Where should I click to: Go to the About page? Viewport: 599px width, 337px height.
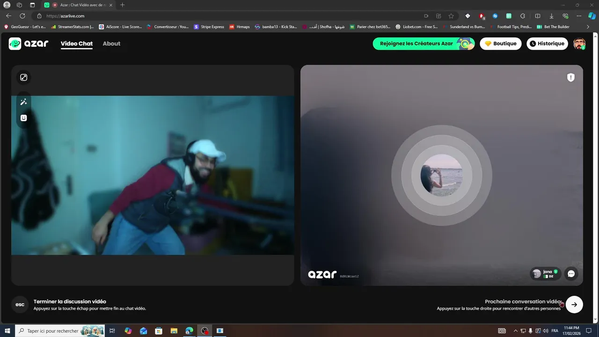point(111,44)
